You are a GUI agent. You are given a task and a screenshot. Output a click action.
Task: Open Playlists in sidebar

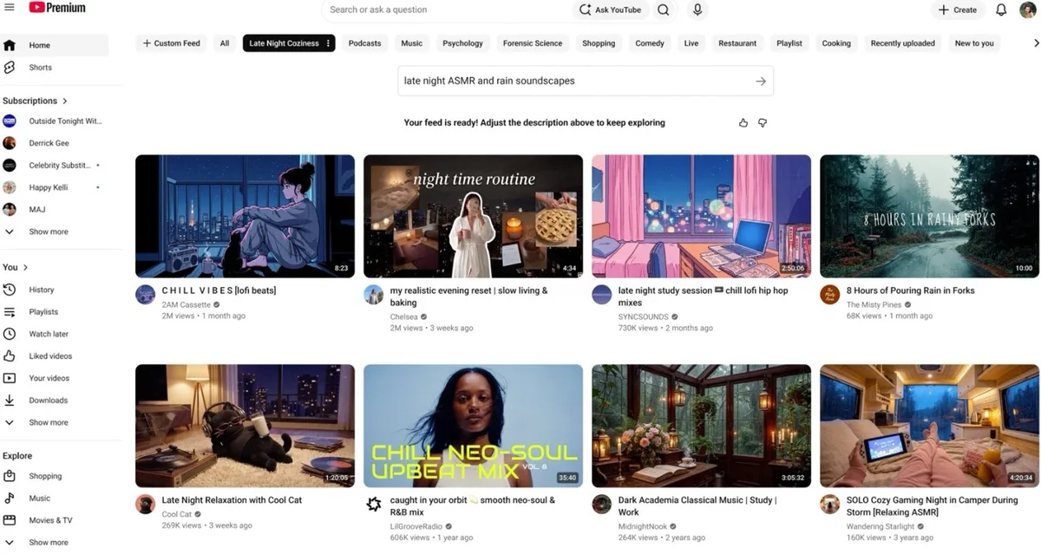click(x=55, y=311)
